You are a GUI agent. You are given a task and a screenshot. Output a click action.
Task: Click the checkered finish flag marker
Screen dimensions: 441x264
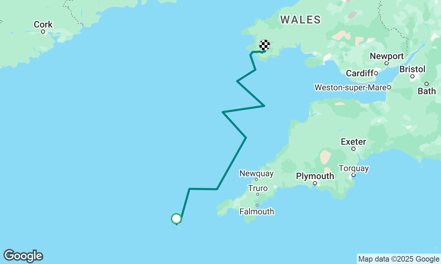264,45
